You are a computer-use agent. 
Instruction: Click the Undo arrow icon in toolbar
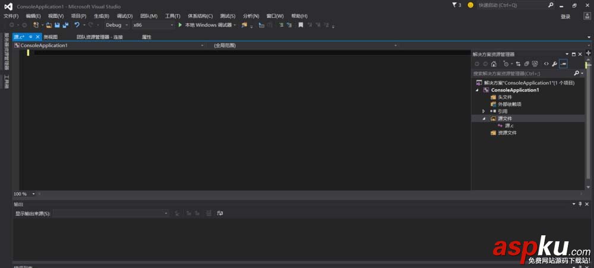(77, 25)
